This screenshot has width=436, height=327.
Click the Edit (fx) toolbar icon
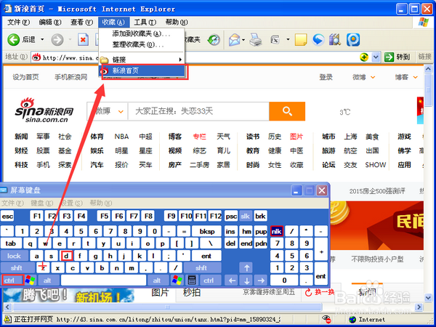tap(275, 40)
